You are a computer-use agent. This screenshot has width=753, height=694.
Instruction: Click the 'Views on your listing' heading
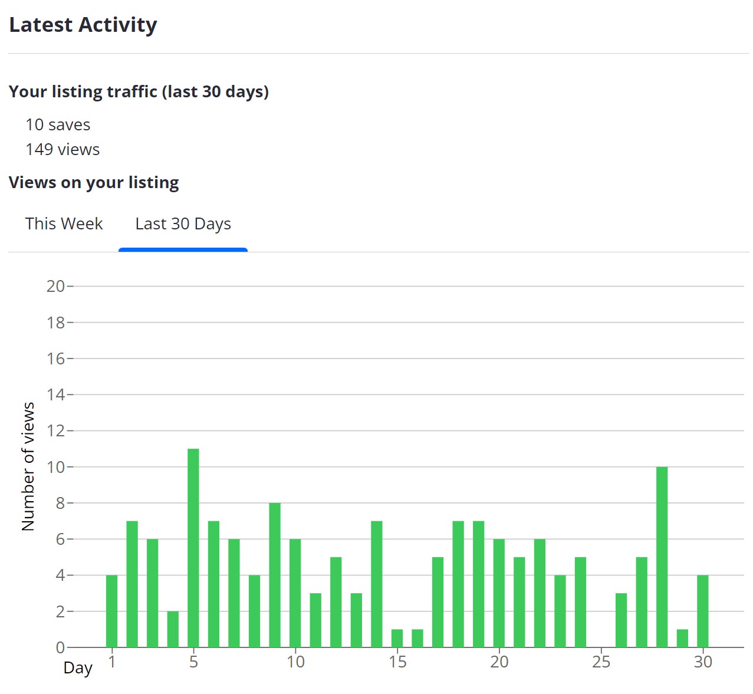94,183
